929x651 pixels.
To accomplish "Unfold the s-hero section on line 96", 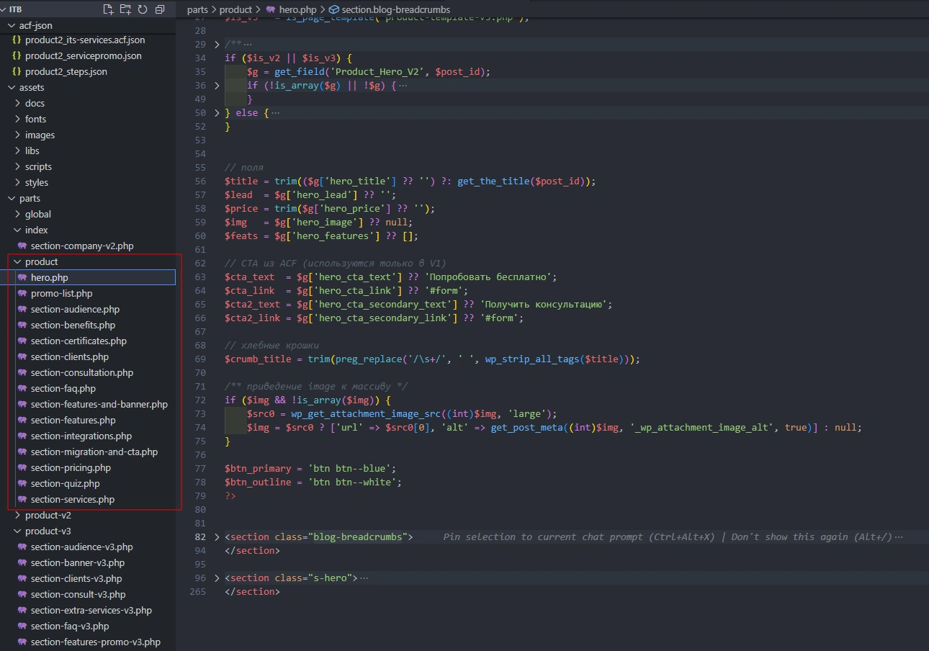I will pyautogui.click(x=217, y=578).
